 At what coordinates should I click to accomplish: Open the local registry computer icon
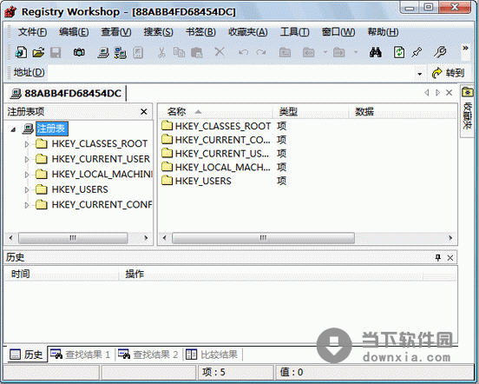[103, 53]
